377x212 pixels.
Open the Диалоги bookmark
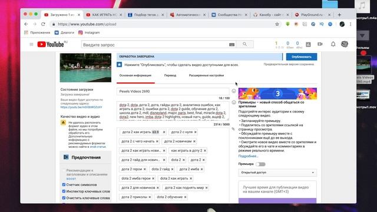pos(64,32)
